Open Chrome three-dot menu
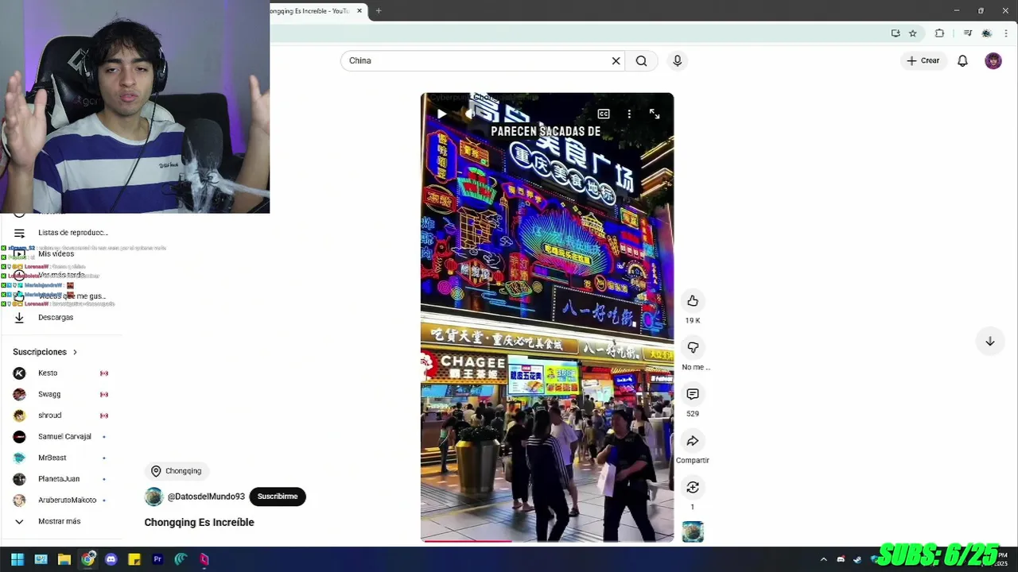1018x572 pixels. (1006, 33)
